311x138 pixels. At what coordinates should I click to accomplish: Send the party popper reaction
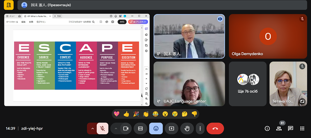tap(136, 114)
